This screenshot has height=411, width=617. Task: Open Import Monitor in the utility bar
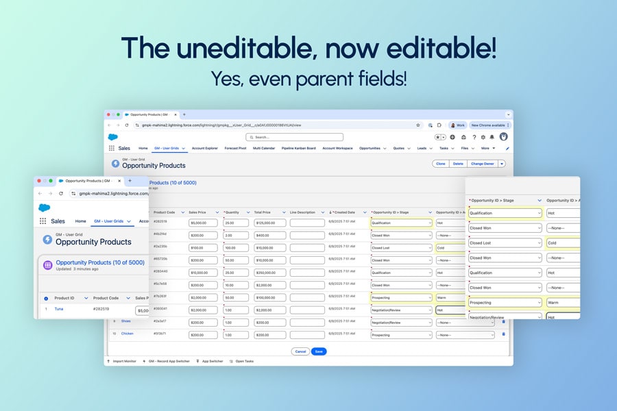point(125,360)
